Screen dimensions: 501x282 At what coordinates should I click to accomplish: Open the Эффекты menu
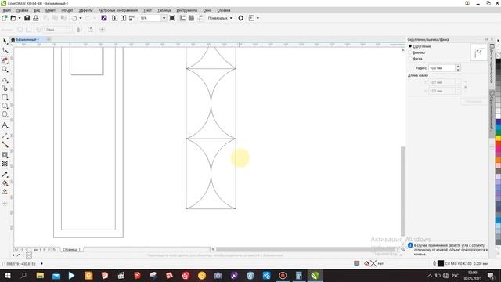pyautogui.click(x=85, y=10)
